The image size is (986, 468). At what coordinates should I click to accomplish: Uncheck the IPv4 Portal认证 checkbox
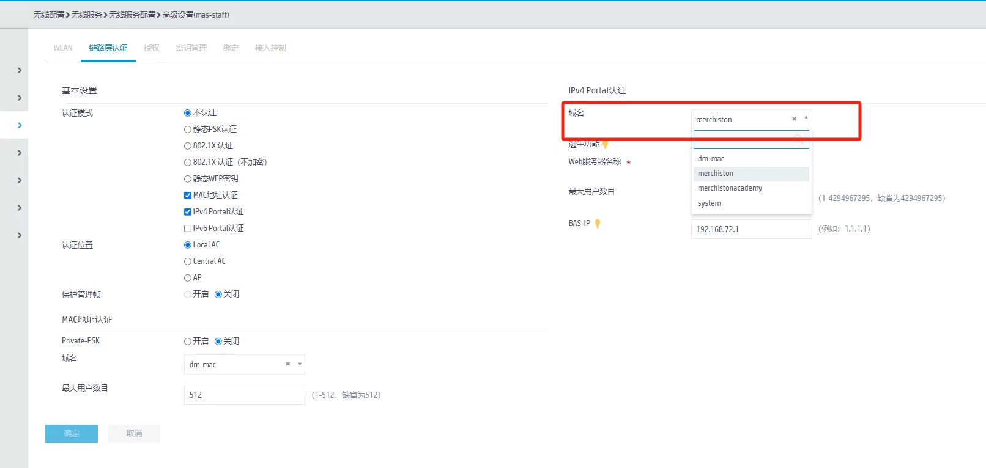coord(188,212)
